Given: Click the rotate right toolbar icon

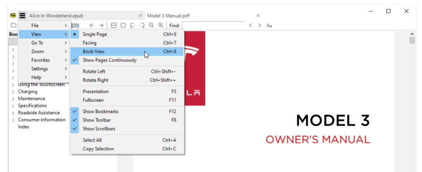Looking at the screenshot, I should (142, 25).
